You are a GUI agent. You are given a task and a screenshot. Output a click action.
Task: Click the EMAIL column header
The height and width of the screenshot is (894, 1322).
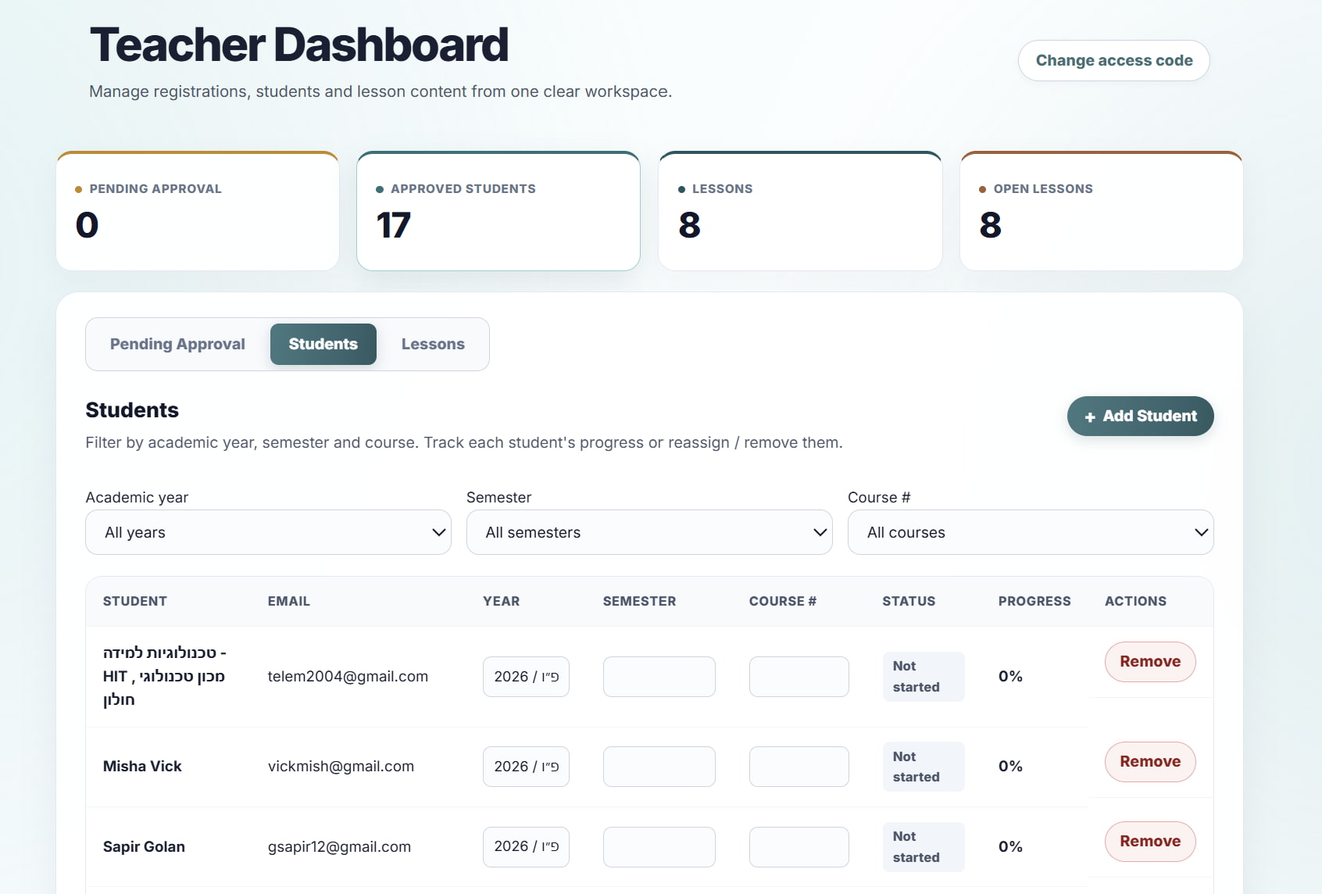(x=289, y=601)
